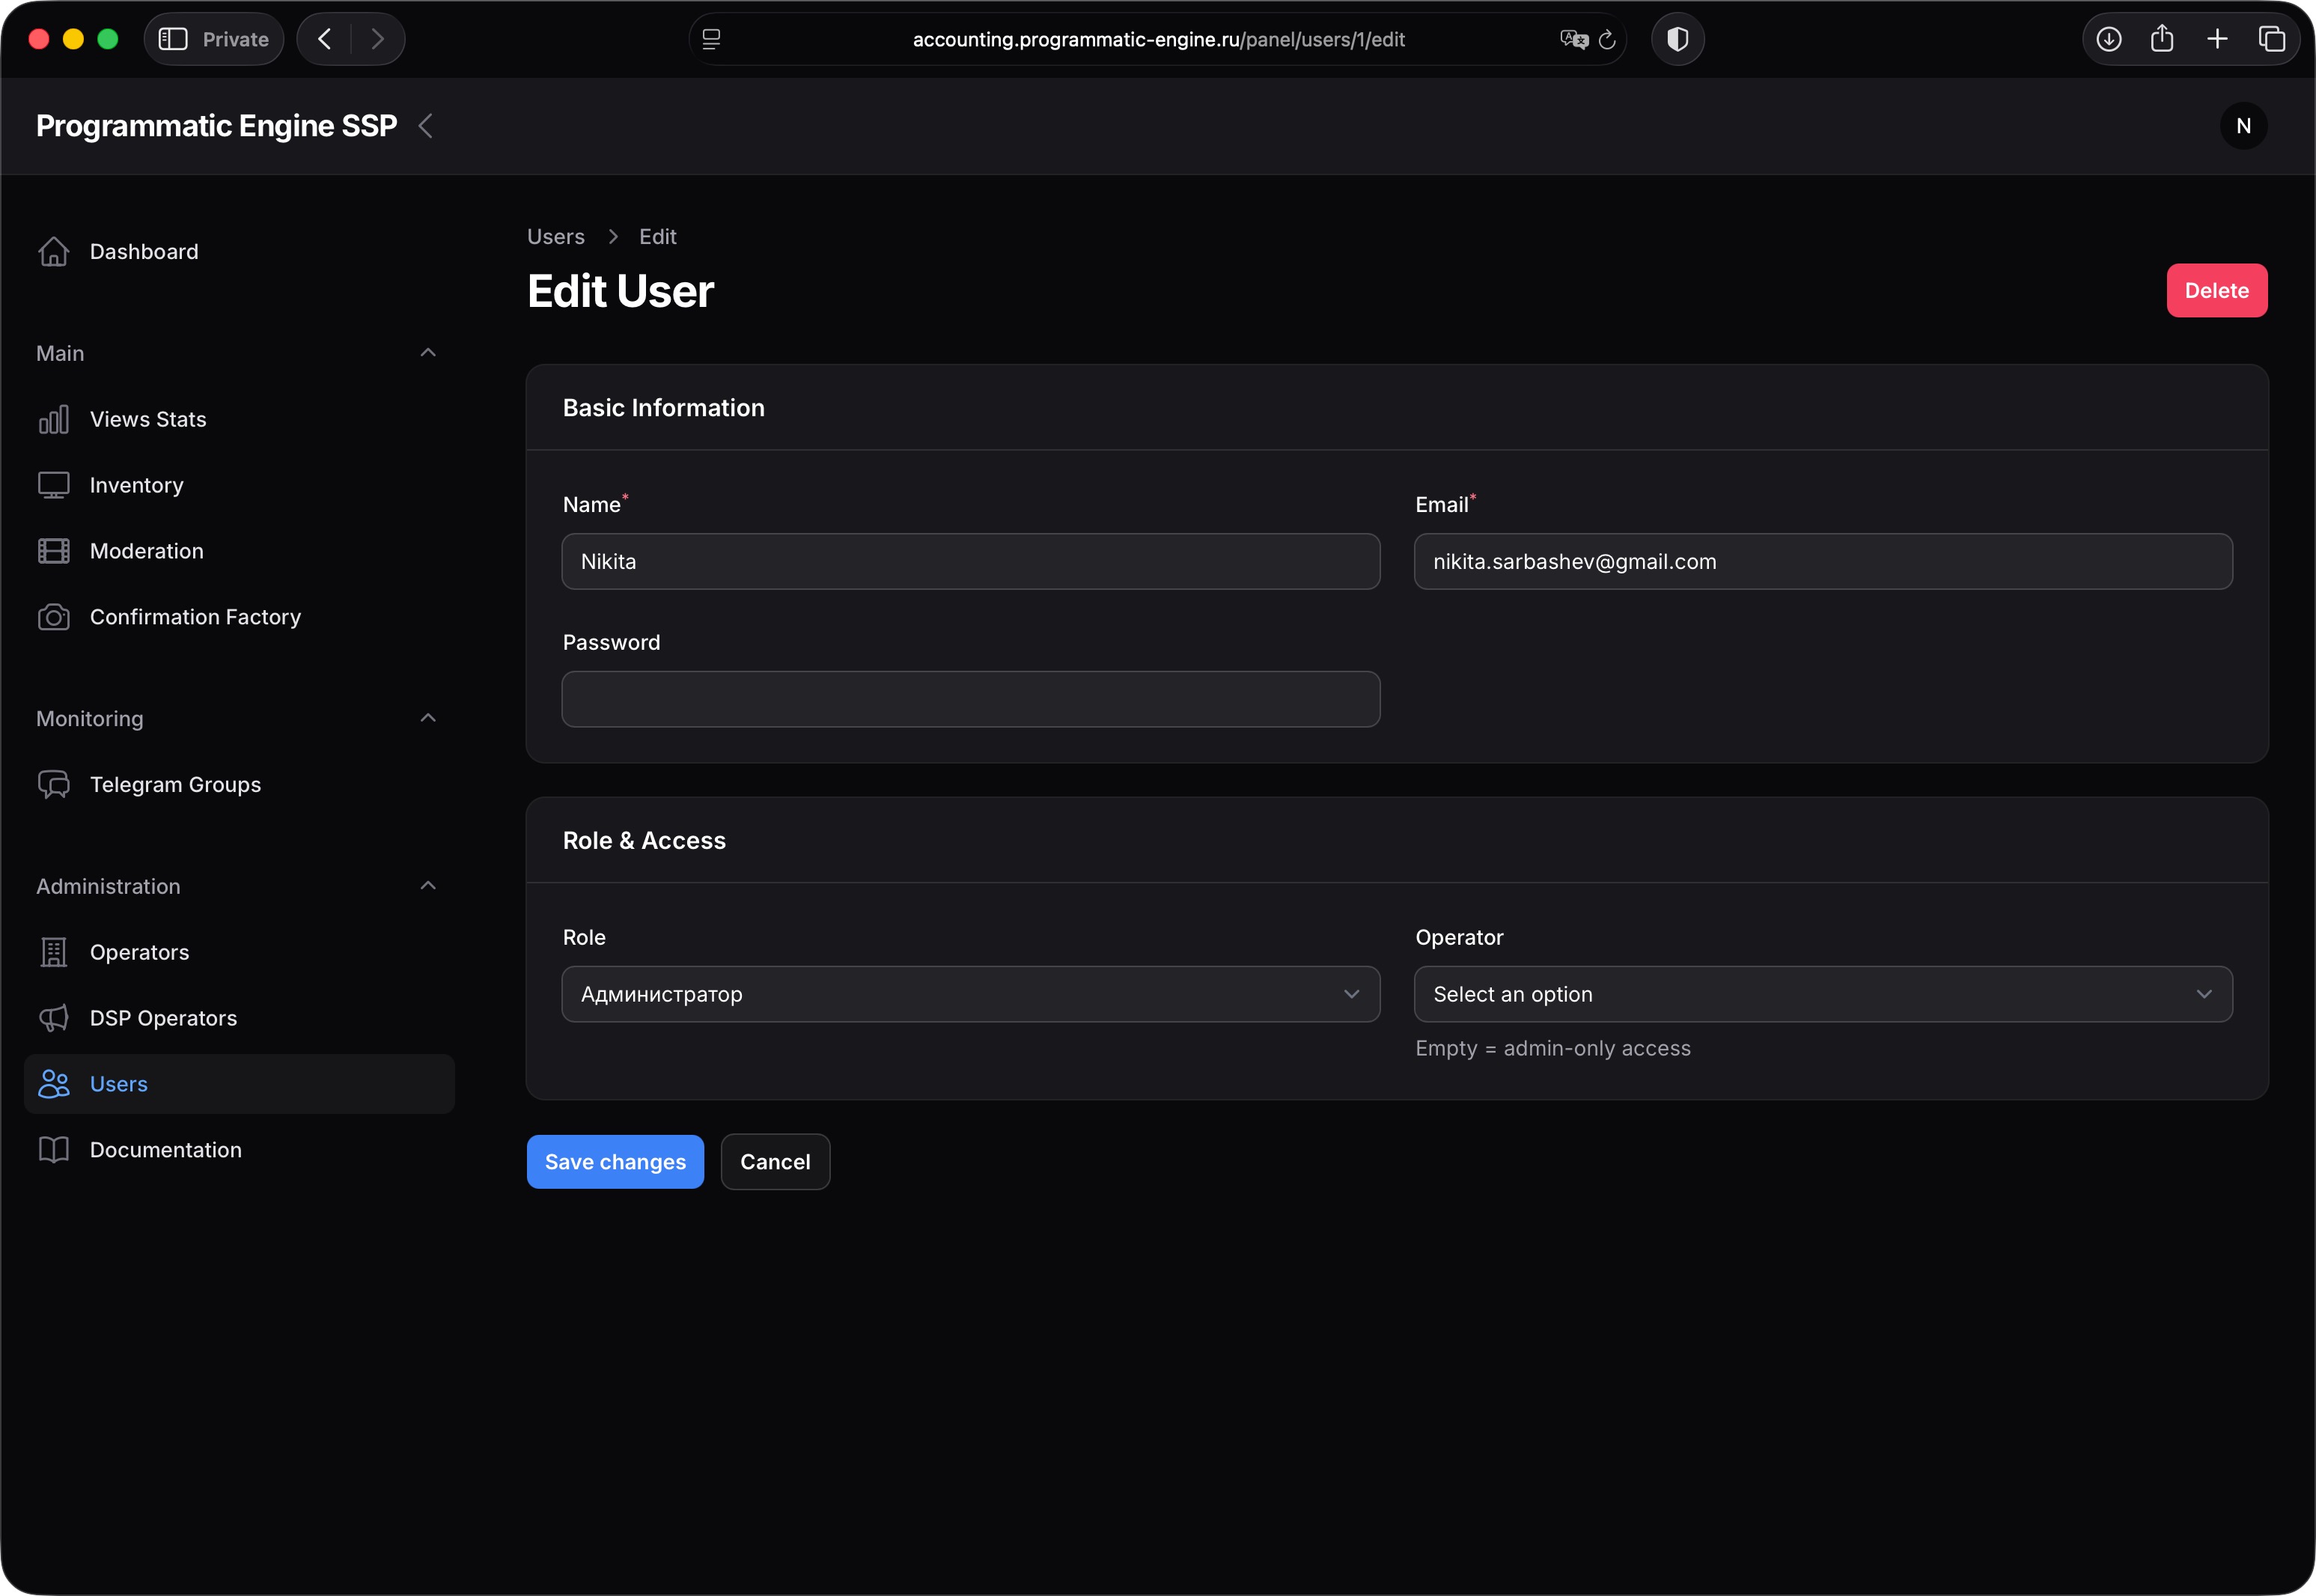Click the Users breadcrumb link
This screenshot has width=2316, height=1596.
(555, 237)
